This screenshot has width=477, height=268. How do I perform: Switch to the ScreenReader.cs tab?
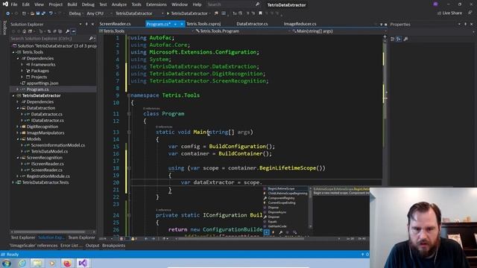tap(115, 24)
